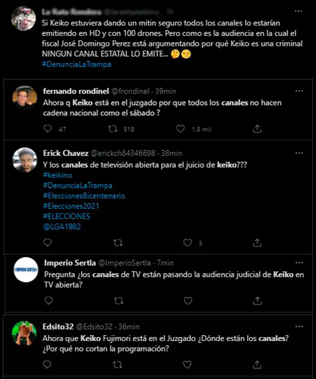
Task: Retweet Edsito32's tweet
Action: click(118, 365)
